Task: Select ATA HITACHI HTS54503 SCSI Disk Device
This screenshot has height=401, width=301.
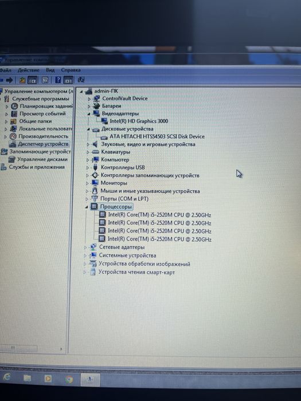Action: pyautogui.click(x=157, y=136)
